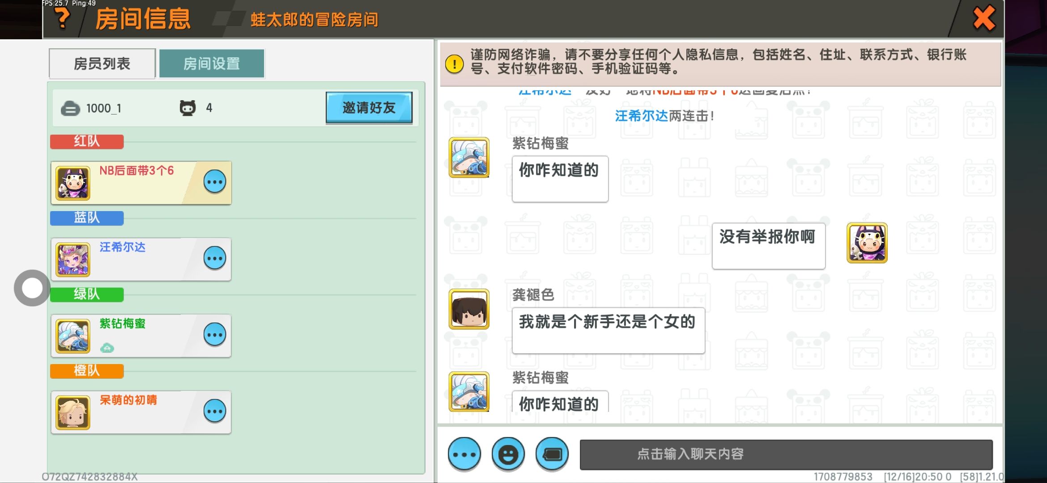Click 汪希尔达 avatar in blue team

point(73,259)
